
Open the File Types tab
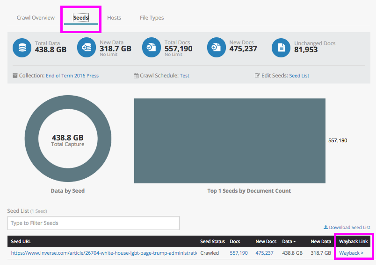pos(152,18)
